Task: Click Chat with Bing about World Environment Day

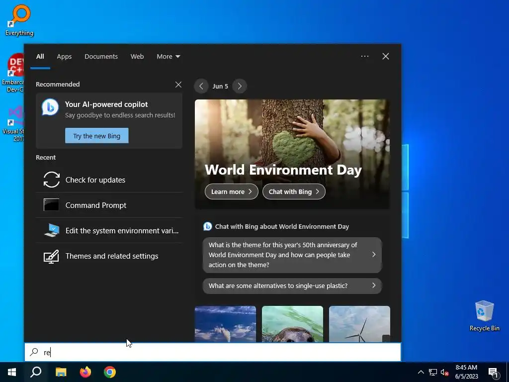Action: (x=282, y=227)
